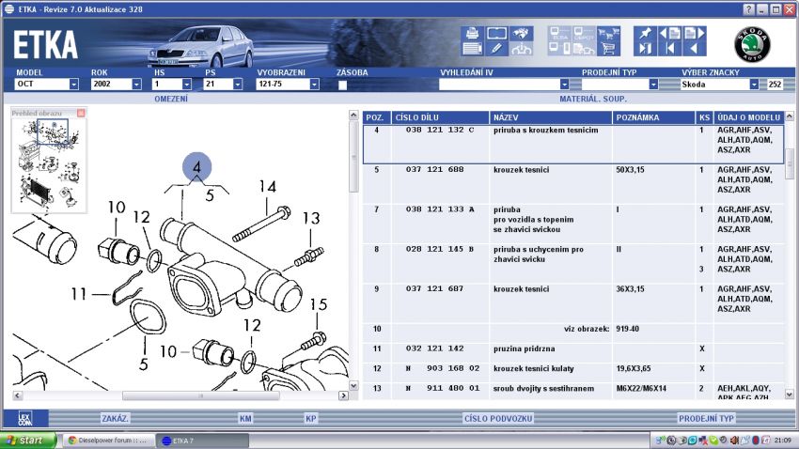The width and height of the screenshot is (799, 449).
Task: Click the printer icon in toolbar
Action: point(473,34)
